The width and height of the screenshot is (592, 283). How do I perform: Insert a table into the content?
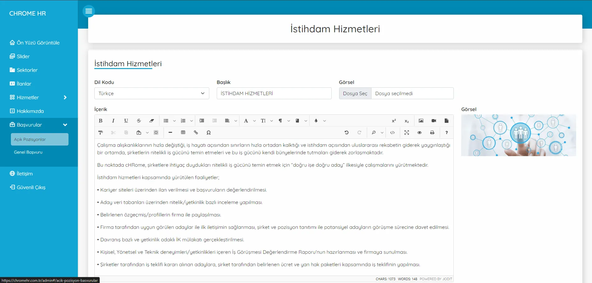[183, 132]
